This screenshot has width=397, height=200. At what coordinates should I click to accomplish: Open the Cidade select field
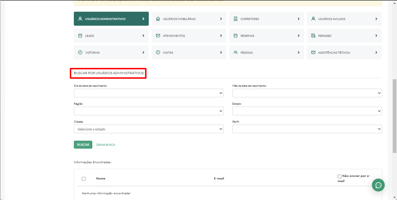tap(148, 129)
